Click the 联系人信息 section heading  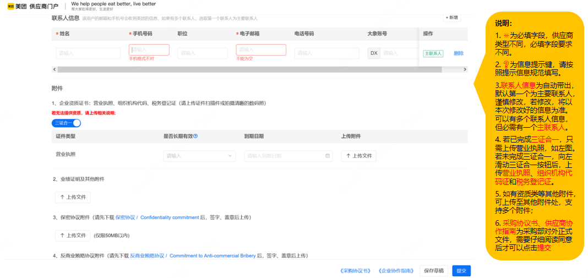click(66, 18)
